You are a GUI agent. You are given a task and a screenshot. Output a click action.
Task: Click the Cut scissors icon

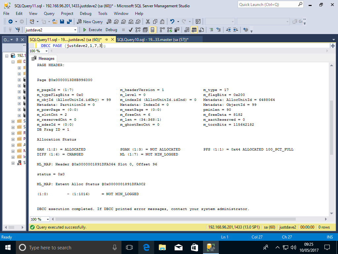tap(148, 21)
